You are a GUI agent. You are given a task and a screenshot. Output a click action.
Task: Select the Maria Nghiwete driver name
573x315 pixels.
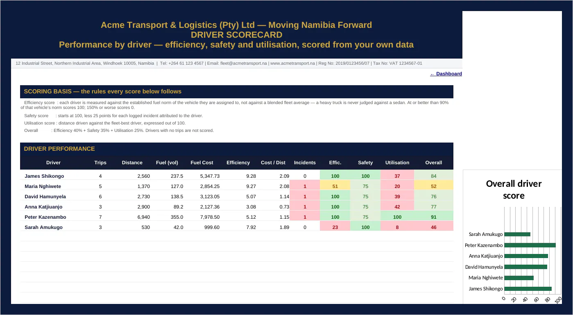coord(43,186)
